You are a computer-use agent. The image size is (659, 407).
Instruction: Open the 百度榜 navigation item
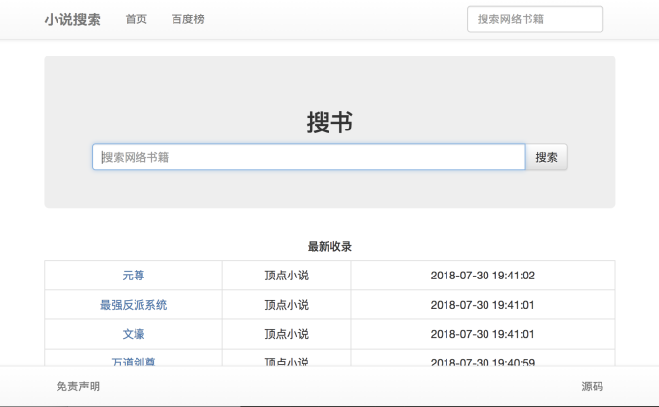(188, 19)
